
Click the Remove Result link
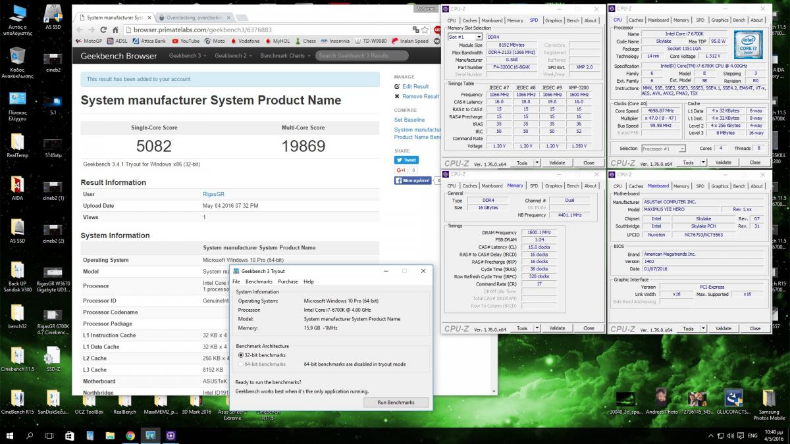[x=421, y=96]
